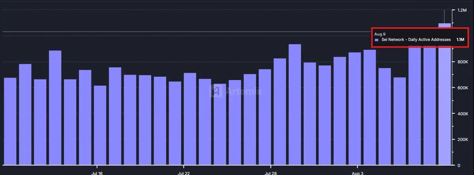
Task: Select the tallest July bar above 900K
Action: coord(295,105)
